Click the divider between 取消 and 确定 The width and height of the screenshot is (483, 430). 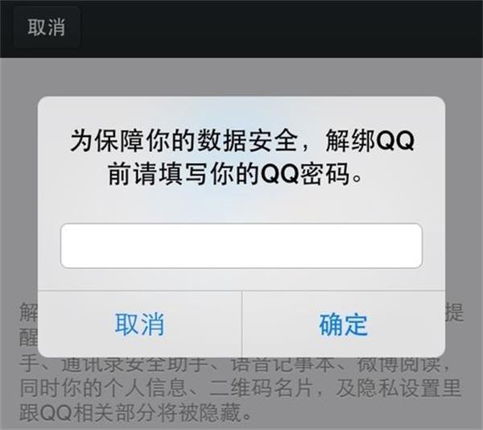point(242,324)
